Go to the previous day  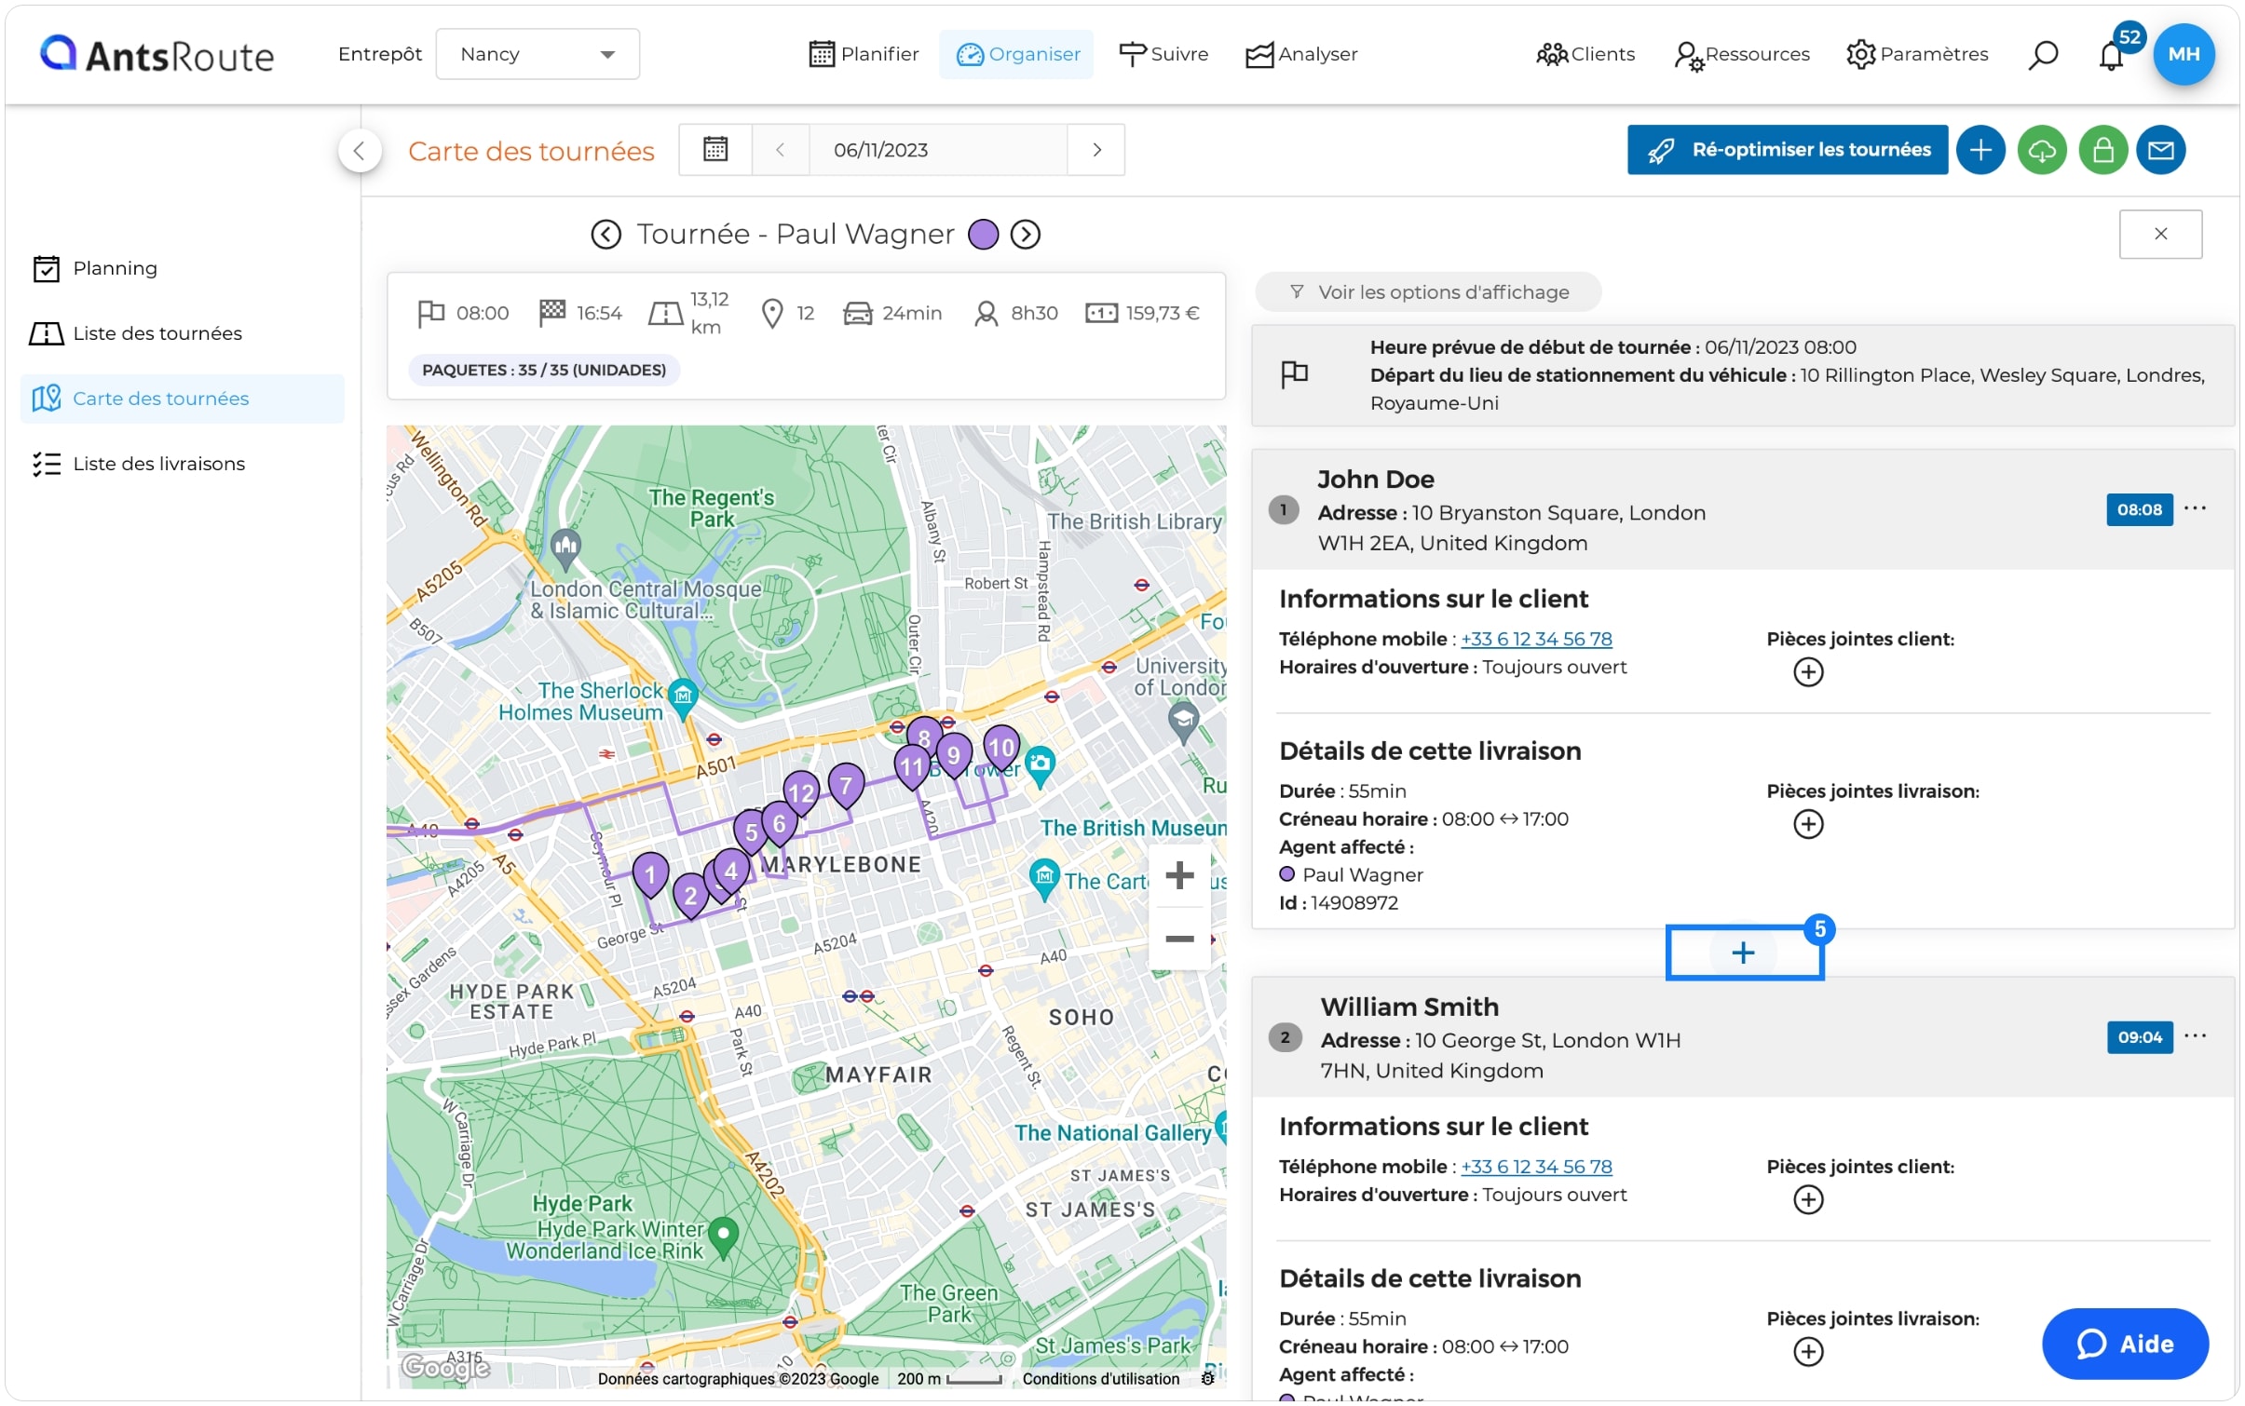pos(780,149)
